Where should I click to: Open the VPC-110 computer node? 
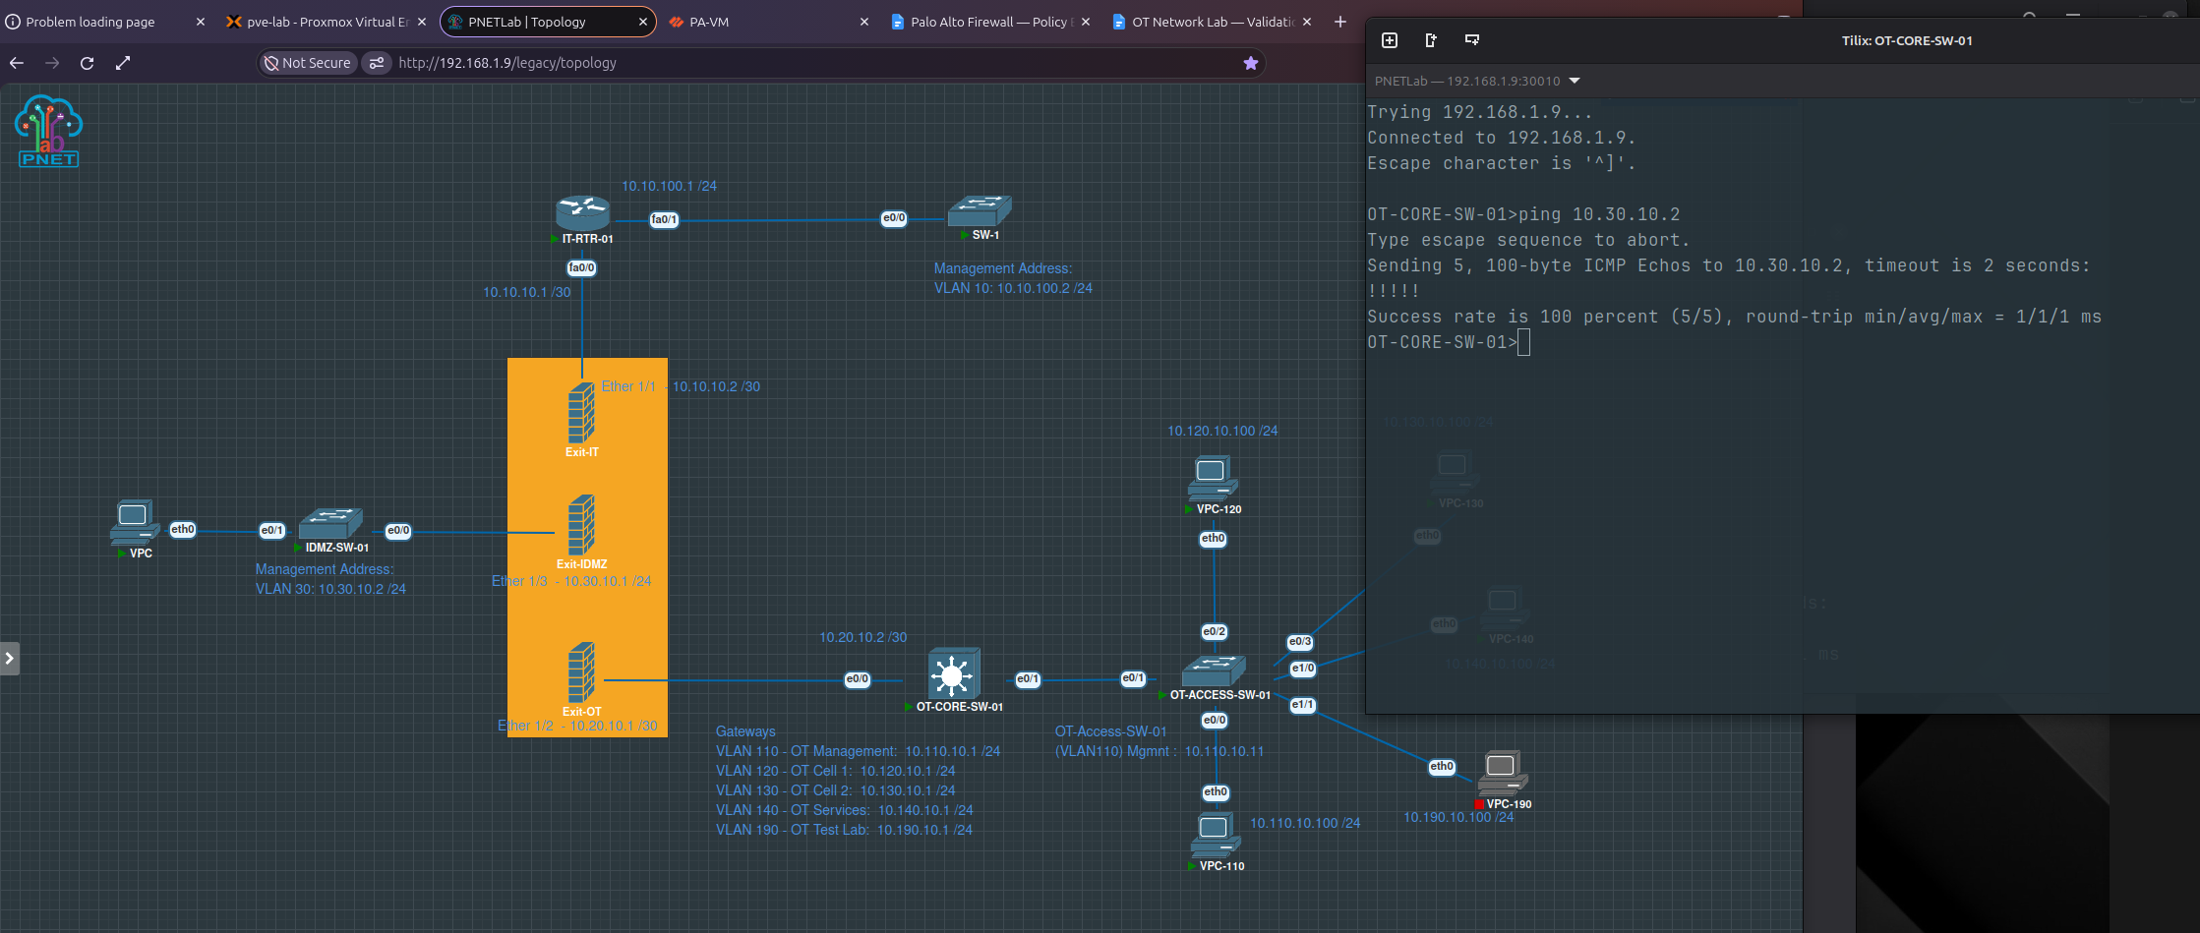click(1216, 836)
